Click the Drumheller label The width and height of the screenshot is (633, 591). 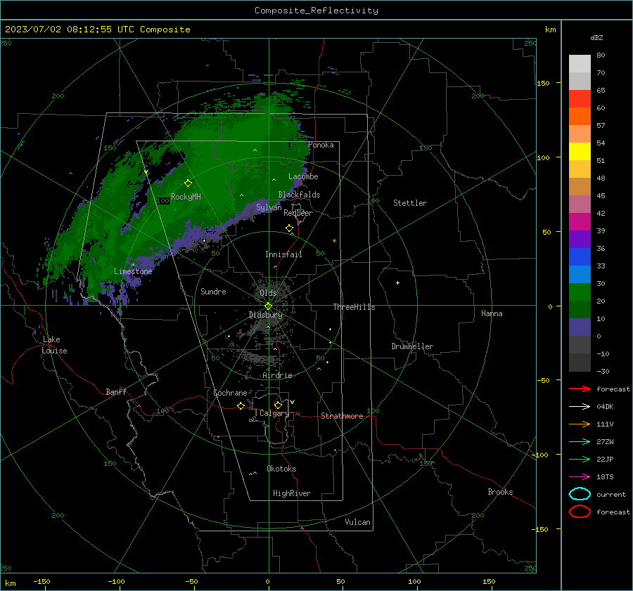pos(412,346)
